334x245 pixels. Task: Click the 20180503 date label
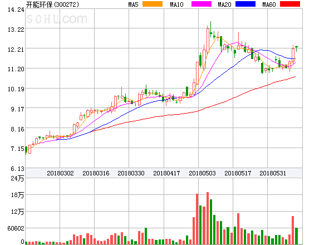point(202,173)
